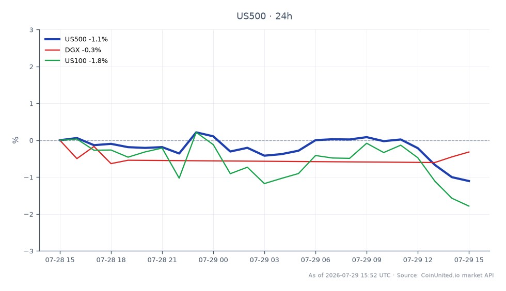The image size is (506, 291).
Task: Click the 07-29 06 x-axis tick label
Action: tap(315, 260)
